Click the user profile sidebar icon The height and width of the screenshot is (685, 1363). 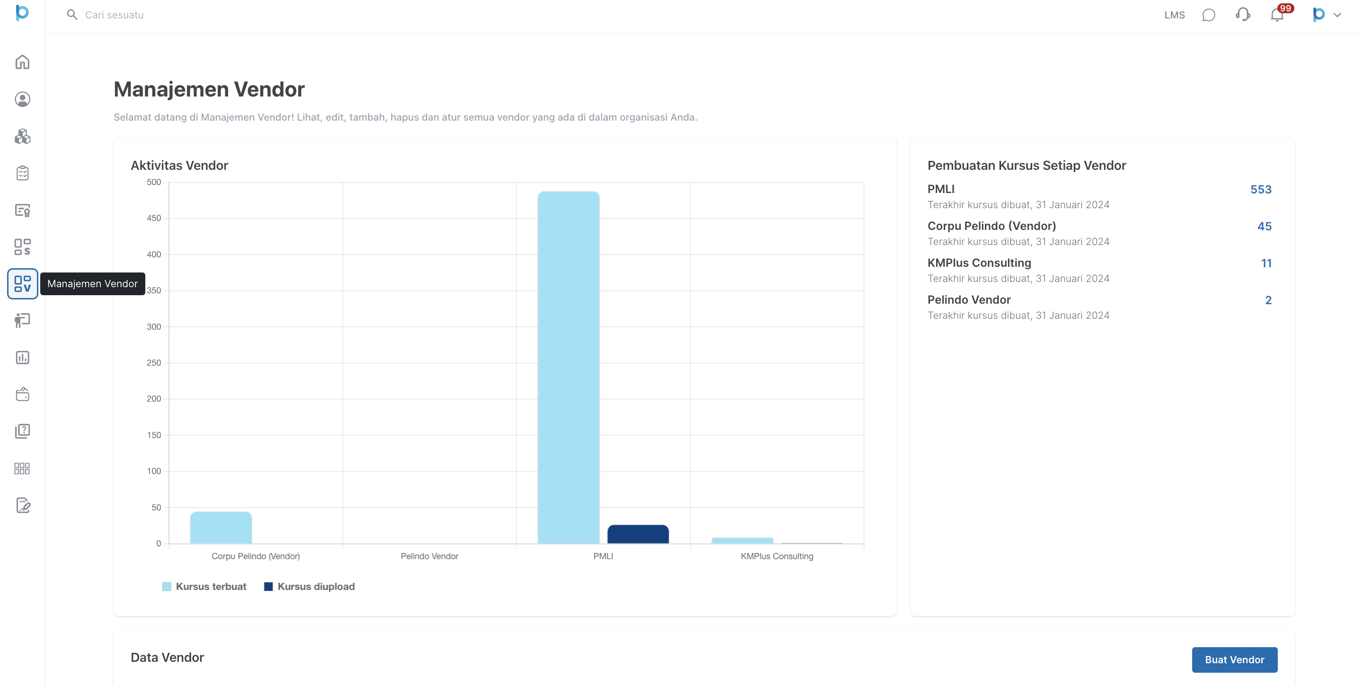pos(22,99)
